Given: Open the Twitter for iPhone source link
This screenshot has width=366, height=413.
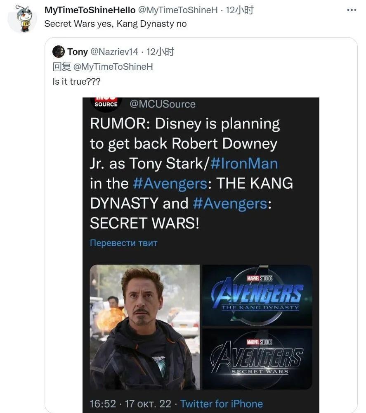Looking at the screenshot, I should pyautogui.click(x=221, y=404).
